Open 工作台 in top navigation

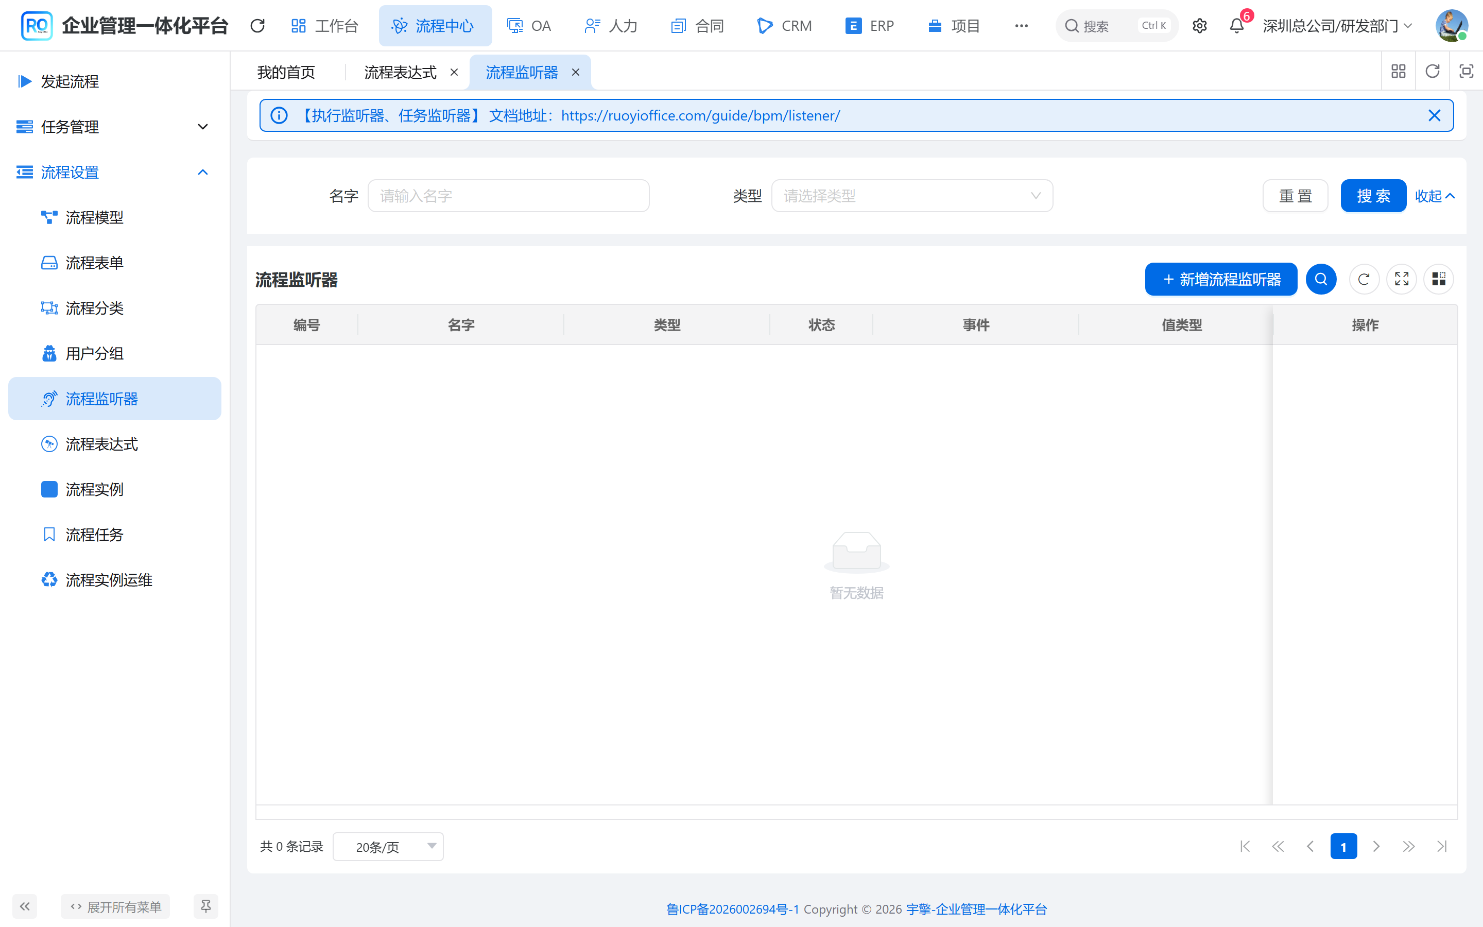tap(325, 26)
